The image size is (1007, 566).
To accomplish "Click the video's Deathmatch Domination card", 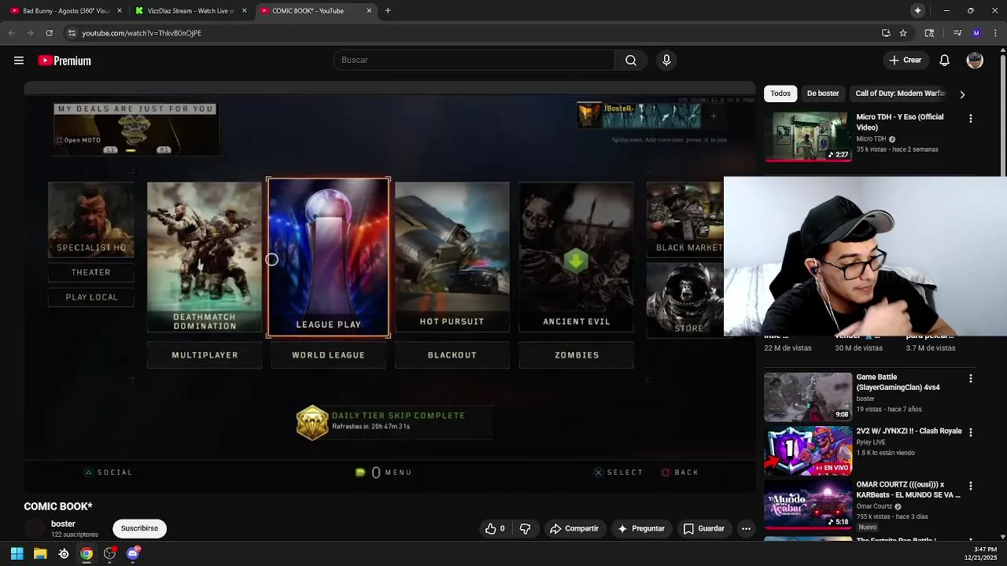I will 205,256.
